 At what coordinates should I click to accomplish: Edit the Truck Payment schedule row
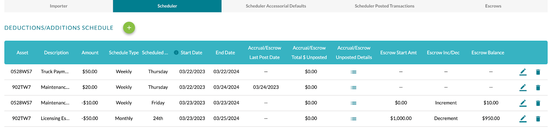523,72
